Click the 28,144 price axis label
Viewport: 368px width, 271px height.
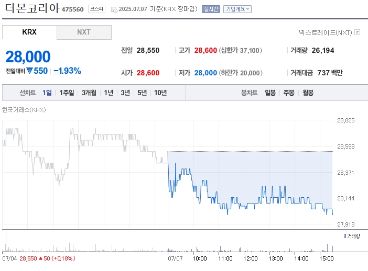tap(345, 198)
